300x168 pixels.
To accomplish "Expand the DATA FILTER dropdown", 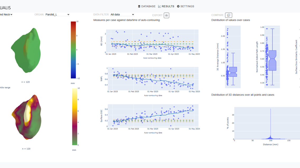I will tap(122, 14).
